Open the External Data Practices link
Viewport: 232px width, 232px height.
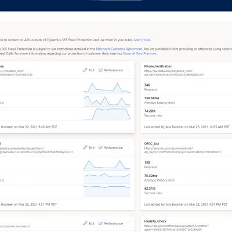click(x=140, y=53)
